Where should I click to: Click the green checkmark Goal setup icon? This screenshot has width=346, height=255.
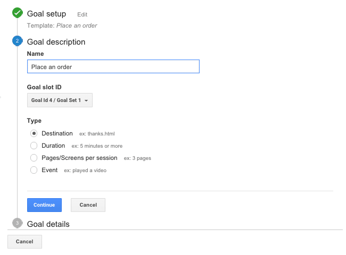(18, 13)
